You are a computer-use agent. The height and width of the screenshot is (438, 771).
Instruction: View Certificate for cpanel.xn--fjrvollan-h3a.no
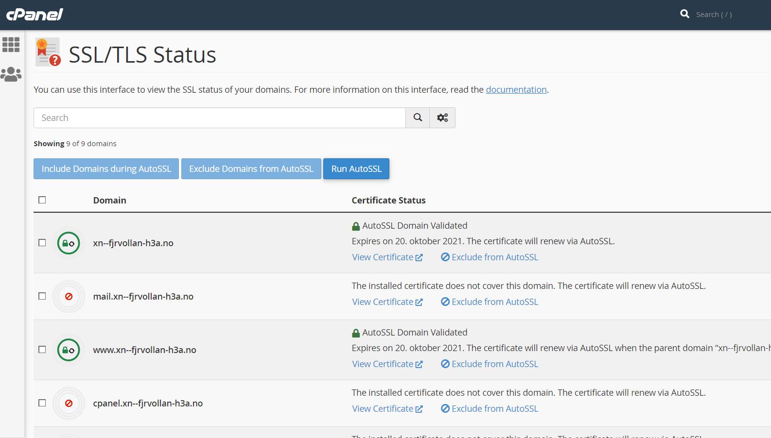(387, 408)
